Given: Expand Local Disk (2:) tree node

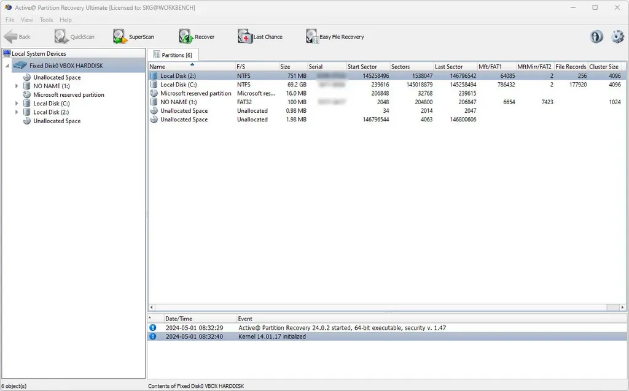Looking at the screenshot, I should tap(17, 112).
